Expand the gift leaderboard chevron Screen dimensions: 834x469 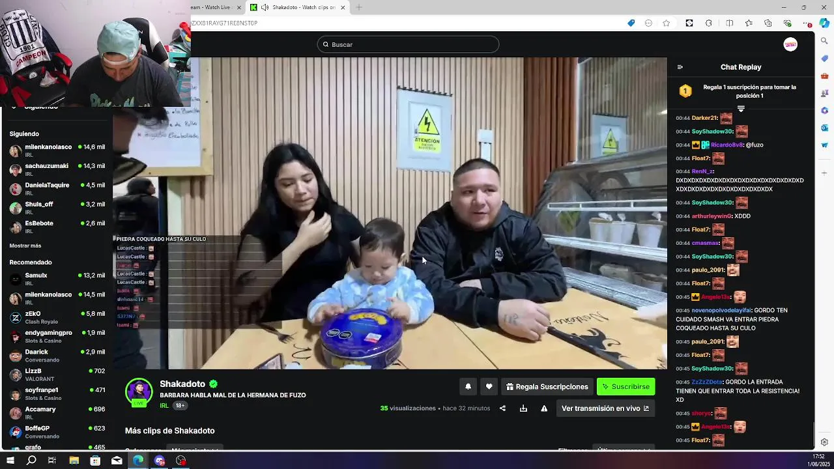point(741,109)
